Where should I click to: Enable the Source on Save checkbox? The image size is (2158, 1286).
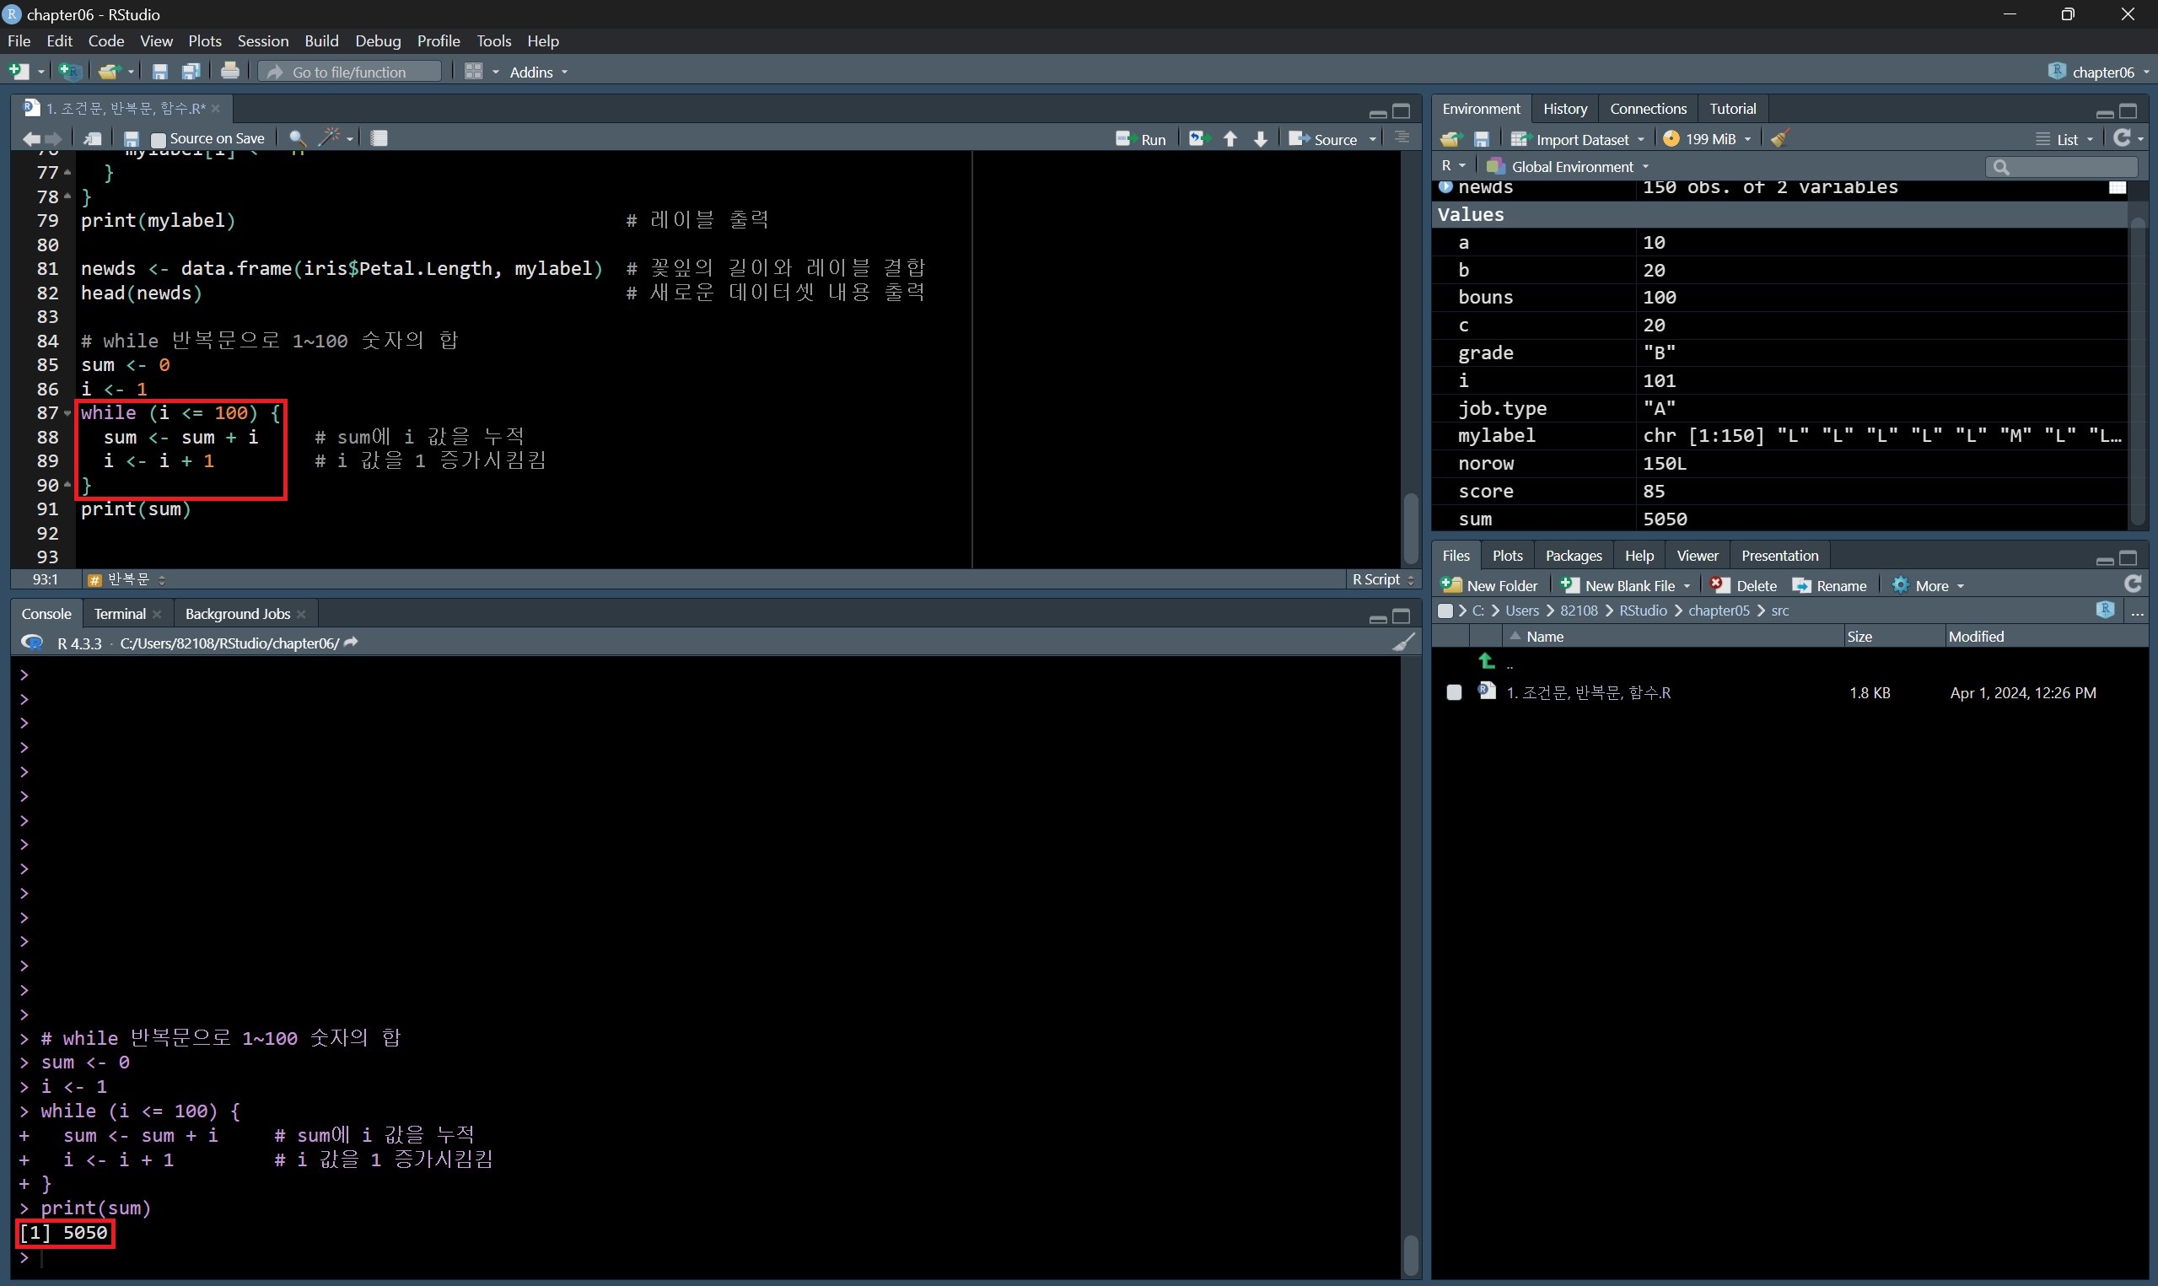(x=158, y=139)
